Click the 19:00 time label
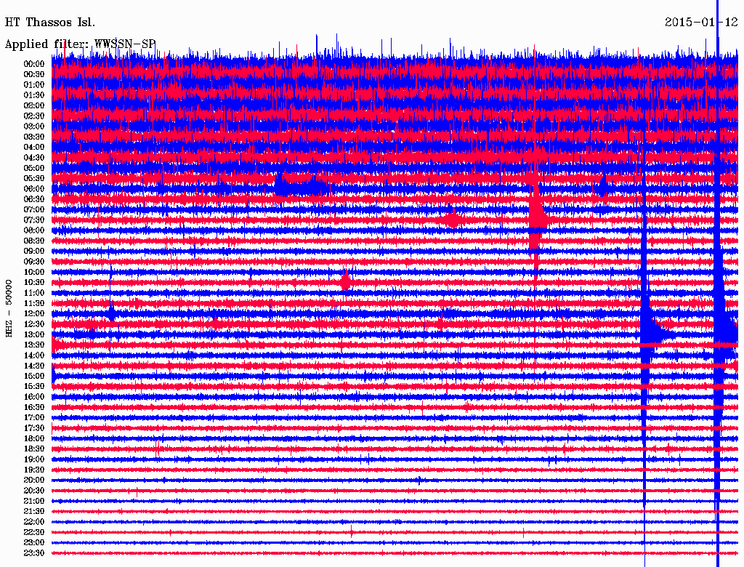The image size is (744, 567). point(34,459)
